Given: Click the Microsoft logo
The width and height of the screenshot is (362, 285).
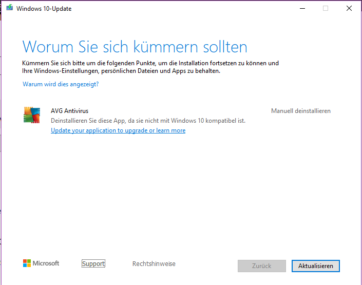Looking at the screenshot, I should [x=41, y=263].
